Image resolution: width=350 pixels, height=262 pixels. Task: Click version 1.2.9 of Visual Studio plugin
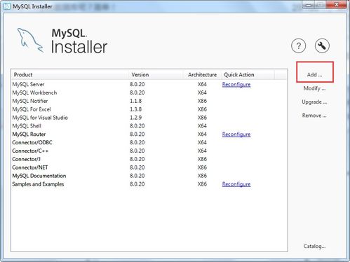pos(136,118)
